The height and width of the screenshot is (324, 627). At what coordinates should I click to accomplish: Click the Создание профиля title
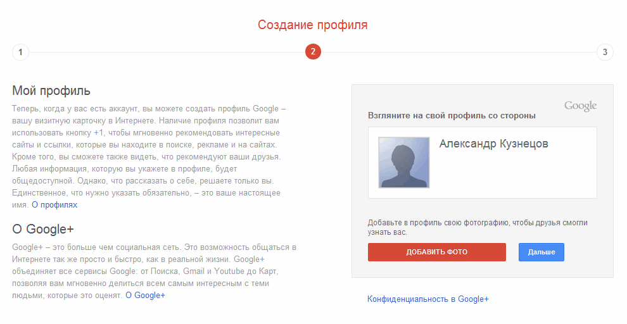313,25
